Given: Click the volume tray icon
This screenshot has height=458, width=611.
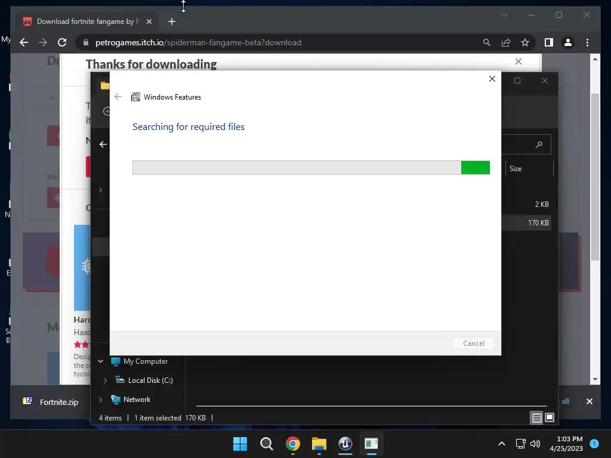Looking at the screenshot, I should coord(535,444).
